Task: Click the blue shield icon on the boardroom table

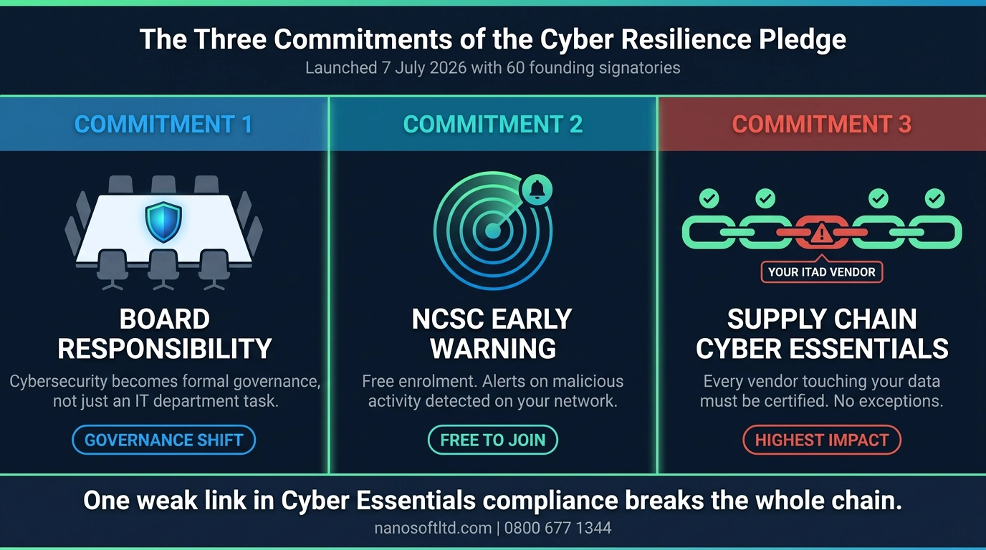Action: pyautogui.click(x=163, y=221)
